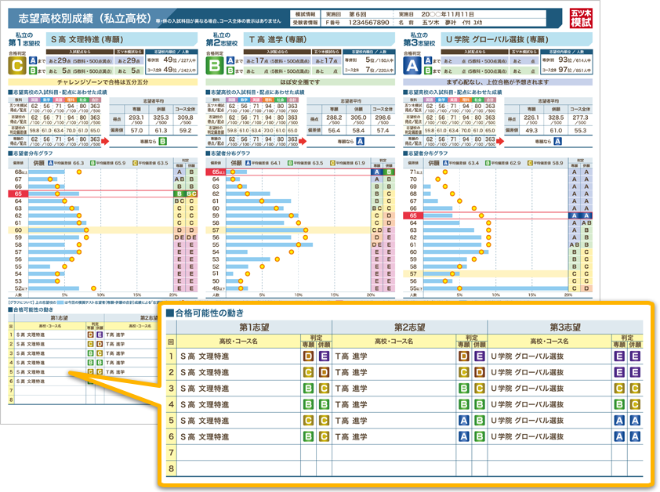This screenshot has width=660, height=492.
Task: Click row 5 第2志望 専願 A badge in enlarged table
Action: point(462,419)
